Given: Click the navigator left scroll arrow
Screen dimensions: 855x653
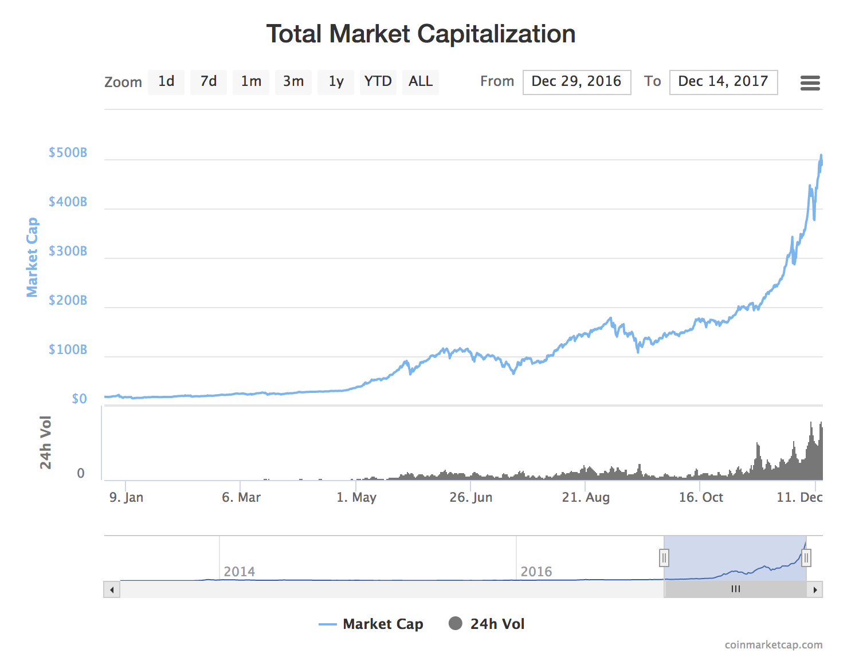Looking at the screenshot, I should coord(112,589).
